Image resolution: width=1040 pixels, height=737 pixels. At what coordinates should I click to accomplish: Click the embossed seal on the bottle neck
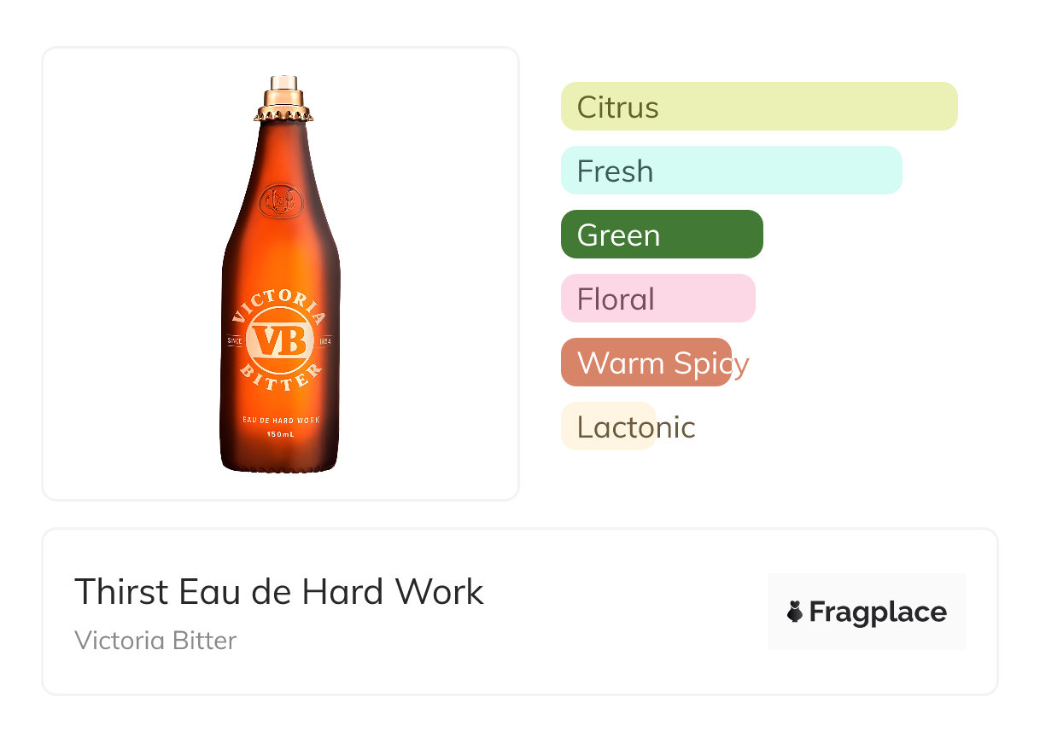tap(277, 200)
